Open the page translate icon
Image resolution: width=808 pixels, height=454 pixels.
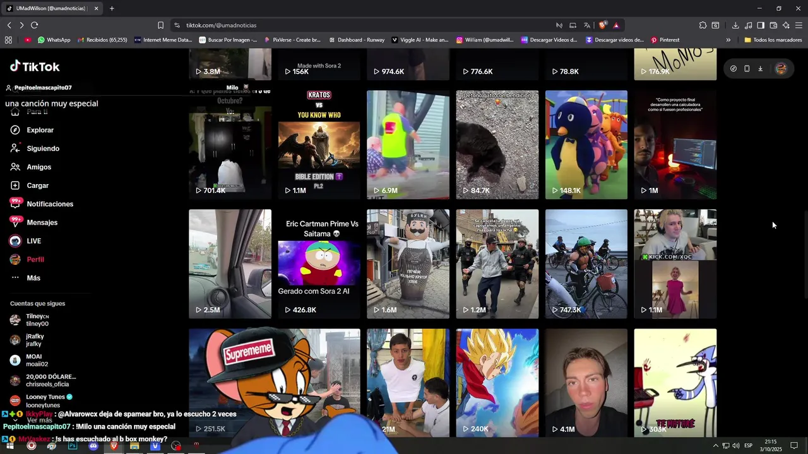point(587,25)
